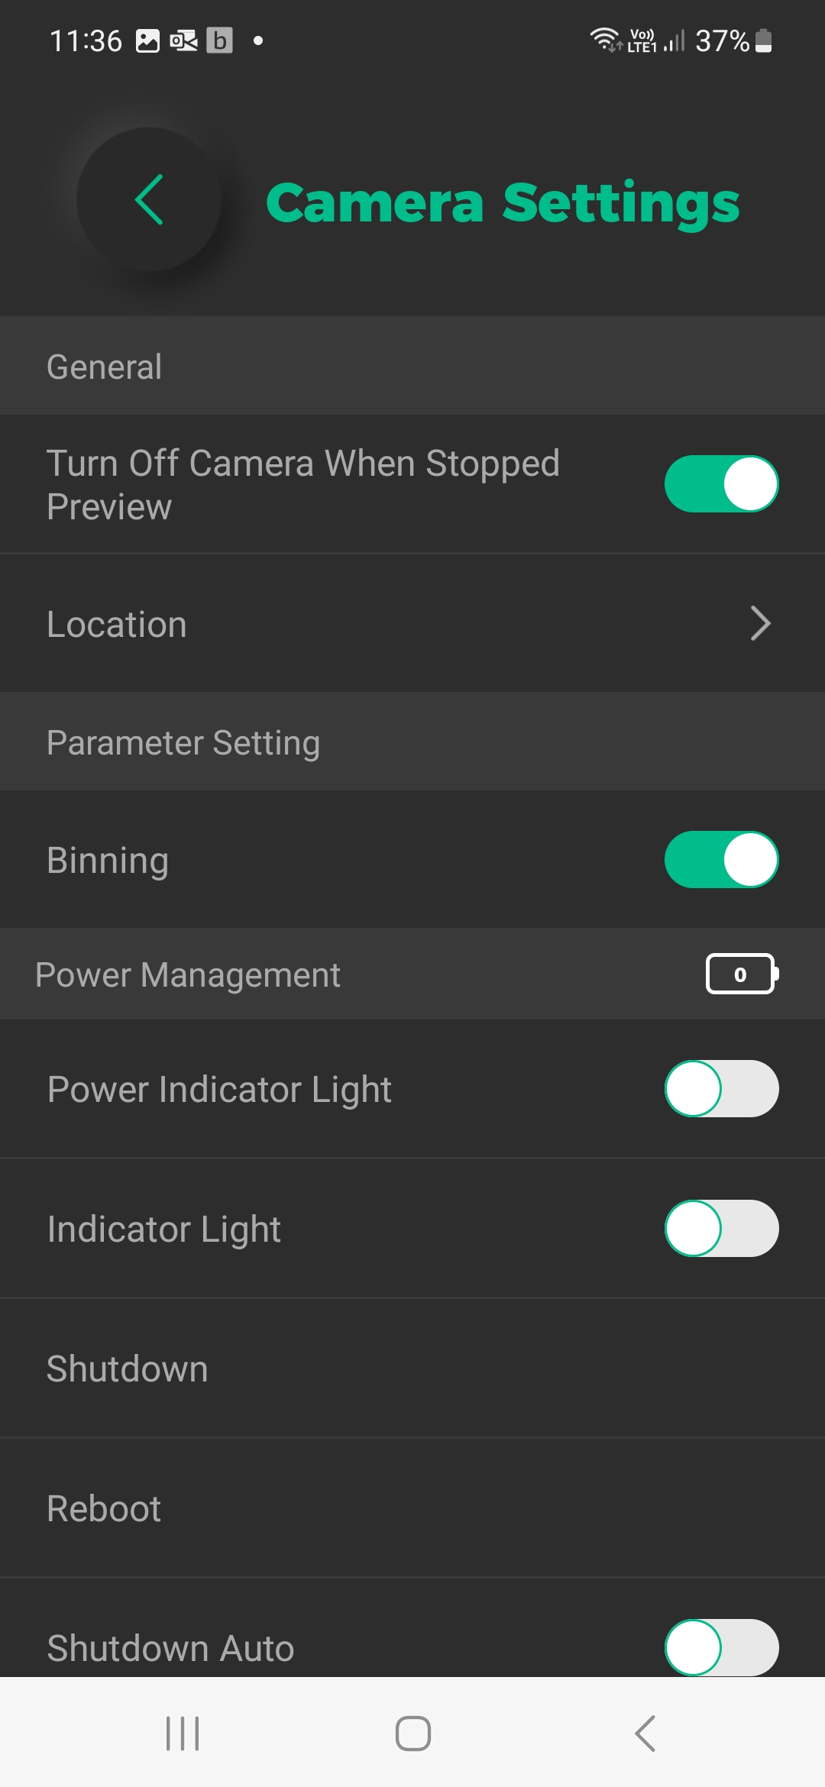Tap the Wi-Fi status icon
The width and height of the screenshot is (825, 1787).
point(604,39)
